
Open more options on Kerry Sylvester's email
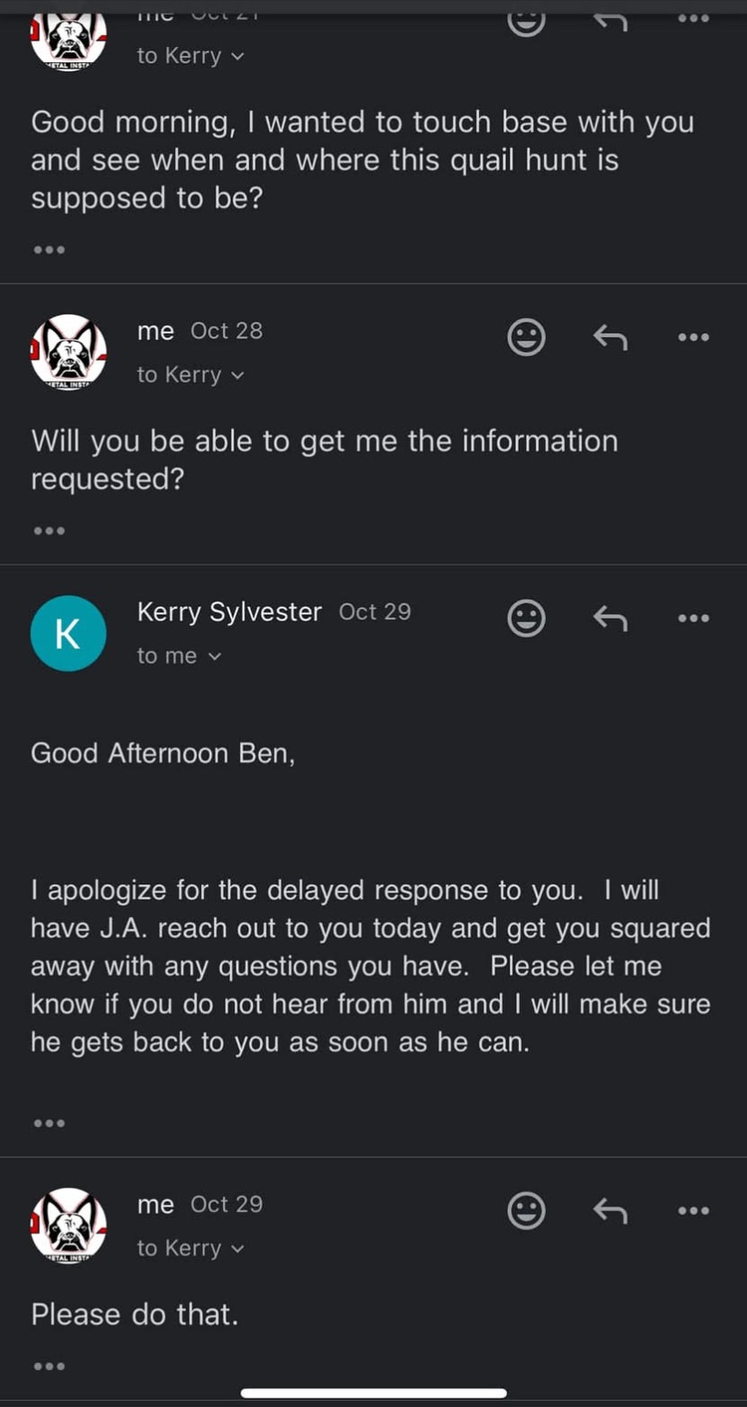point(693,618)
